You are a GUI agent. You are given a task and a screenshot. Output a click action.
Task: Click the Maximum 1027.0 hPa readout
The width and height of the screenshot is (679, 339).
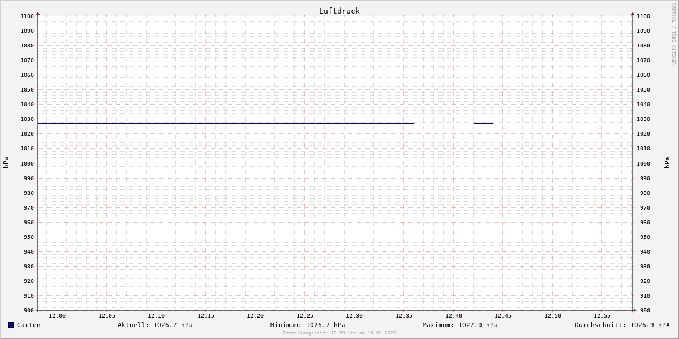pos(460,325)
